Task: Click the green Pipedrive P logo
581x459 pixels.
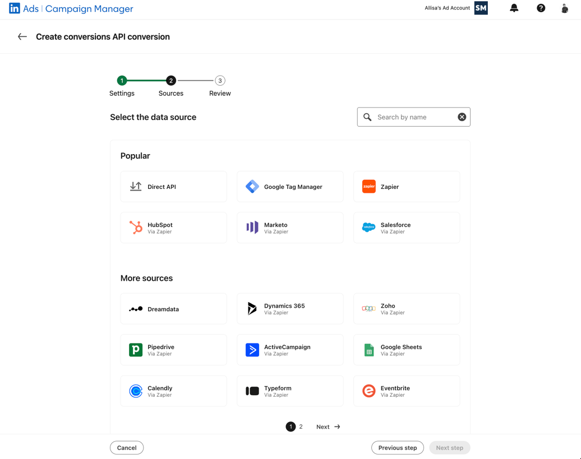Action: pos(136,350)
